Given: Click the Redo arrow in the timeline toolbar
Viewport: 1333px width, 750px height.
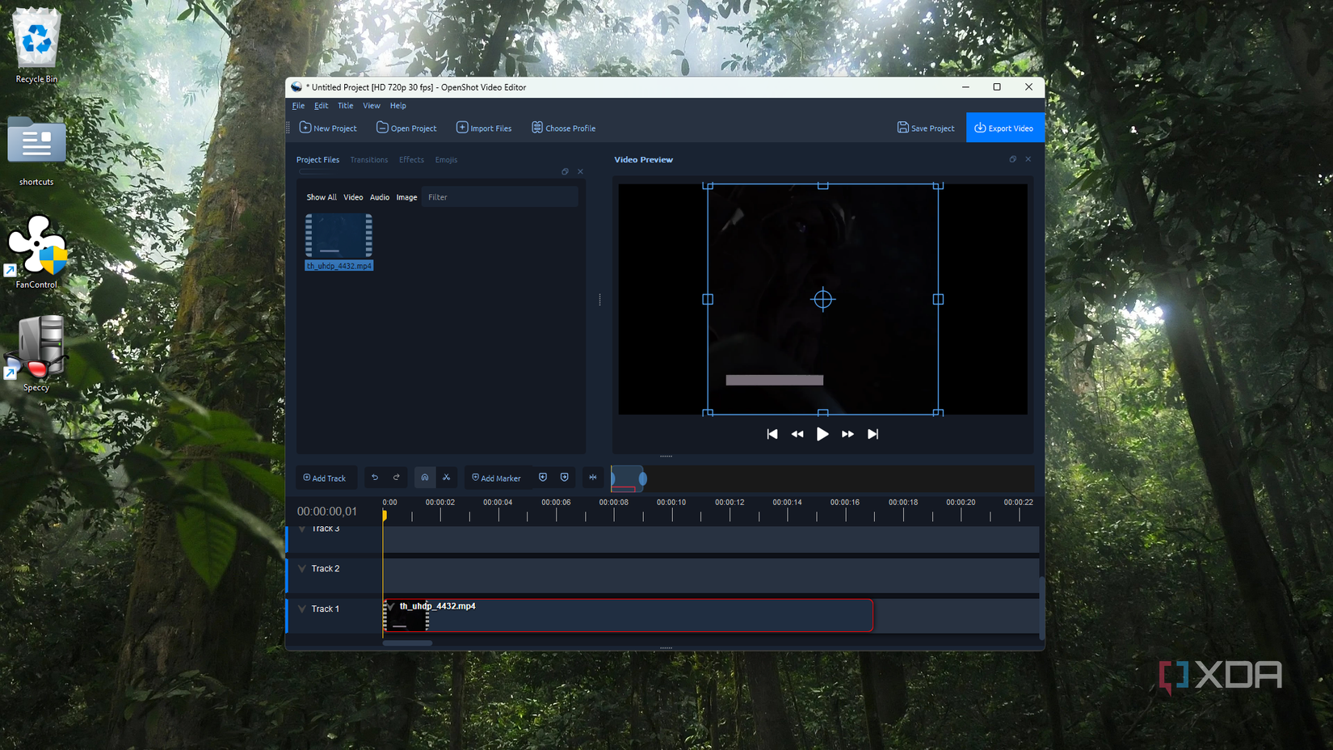Looking at the screenshot, I should click(x=397, y=478).
